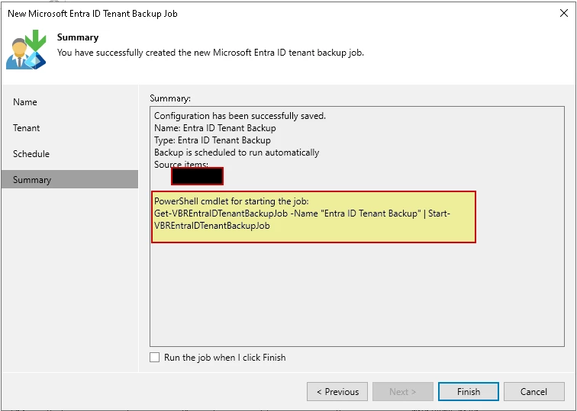The image size is (577, 411).
Task: Click the 'Summary:' label above the text box
Action: pos(170,98)
